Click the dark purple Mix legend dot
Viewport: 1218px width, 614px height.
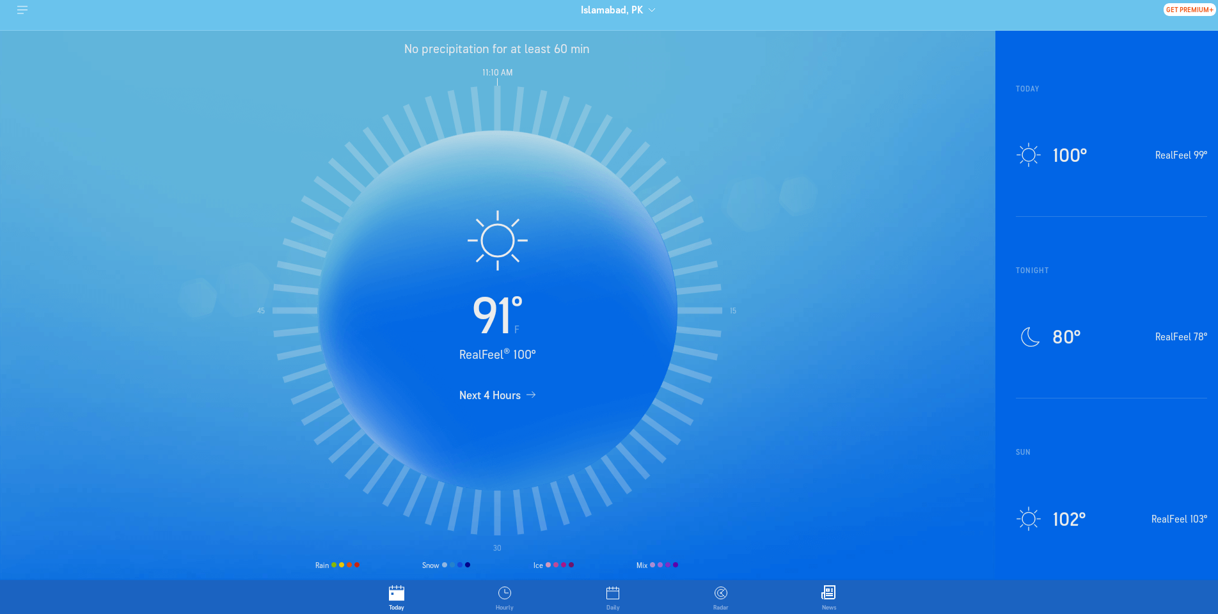[676, 565]
